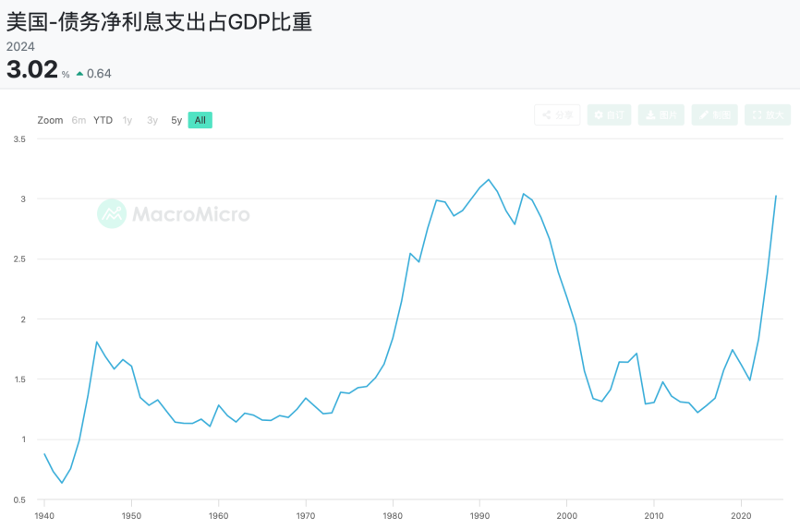800x529 pixels.
Task: Click the 1946 peak near 1.8
Action: click(x=97, y=342)
